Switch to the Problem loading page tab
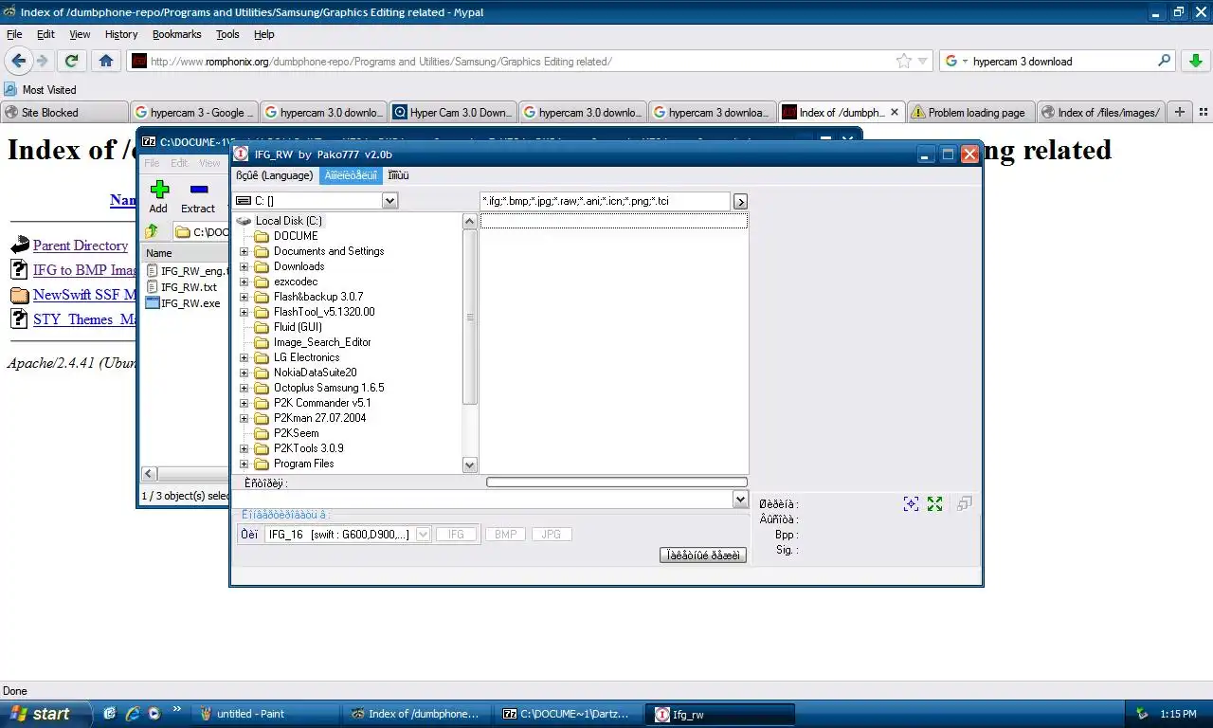The width and height of the screenshot is (1213, 728). pyautogui.click(x=970, y=112)
